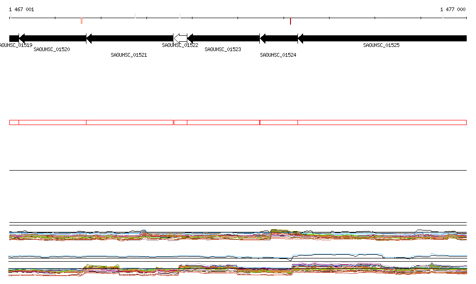Click the SAOUHSC_01524 label text
This screenshot has width=476, height=284.
point(278,55)
